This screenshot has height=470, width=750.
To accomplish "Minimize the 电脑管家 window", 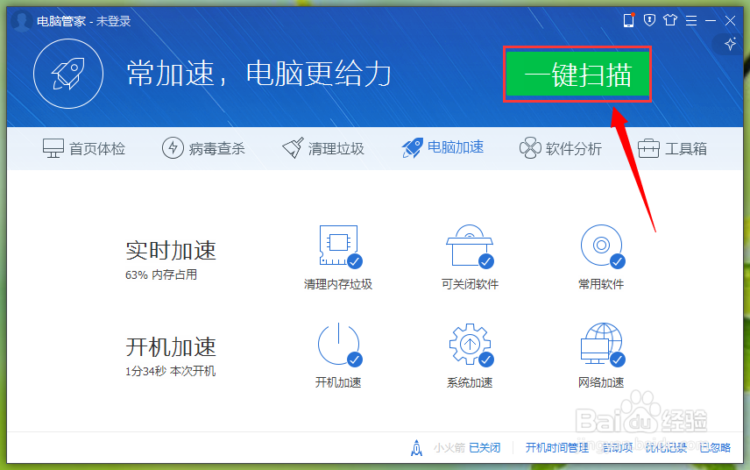I will (x=711, y=20).
